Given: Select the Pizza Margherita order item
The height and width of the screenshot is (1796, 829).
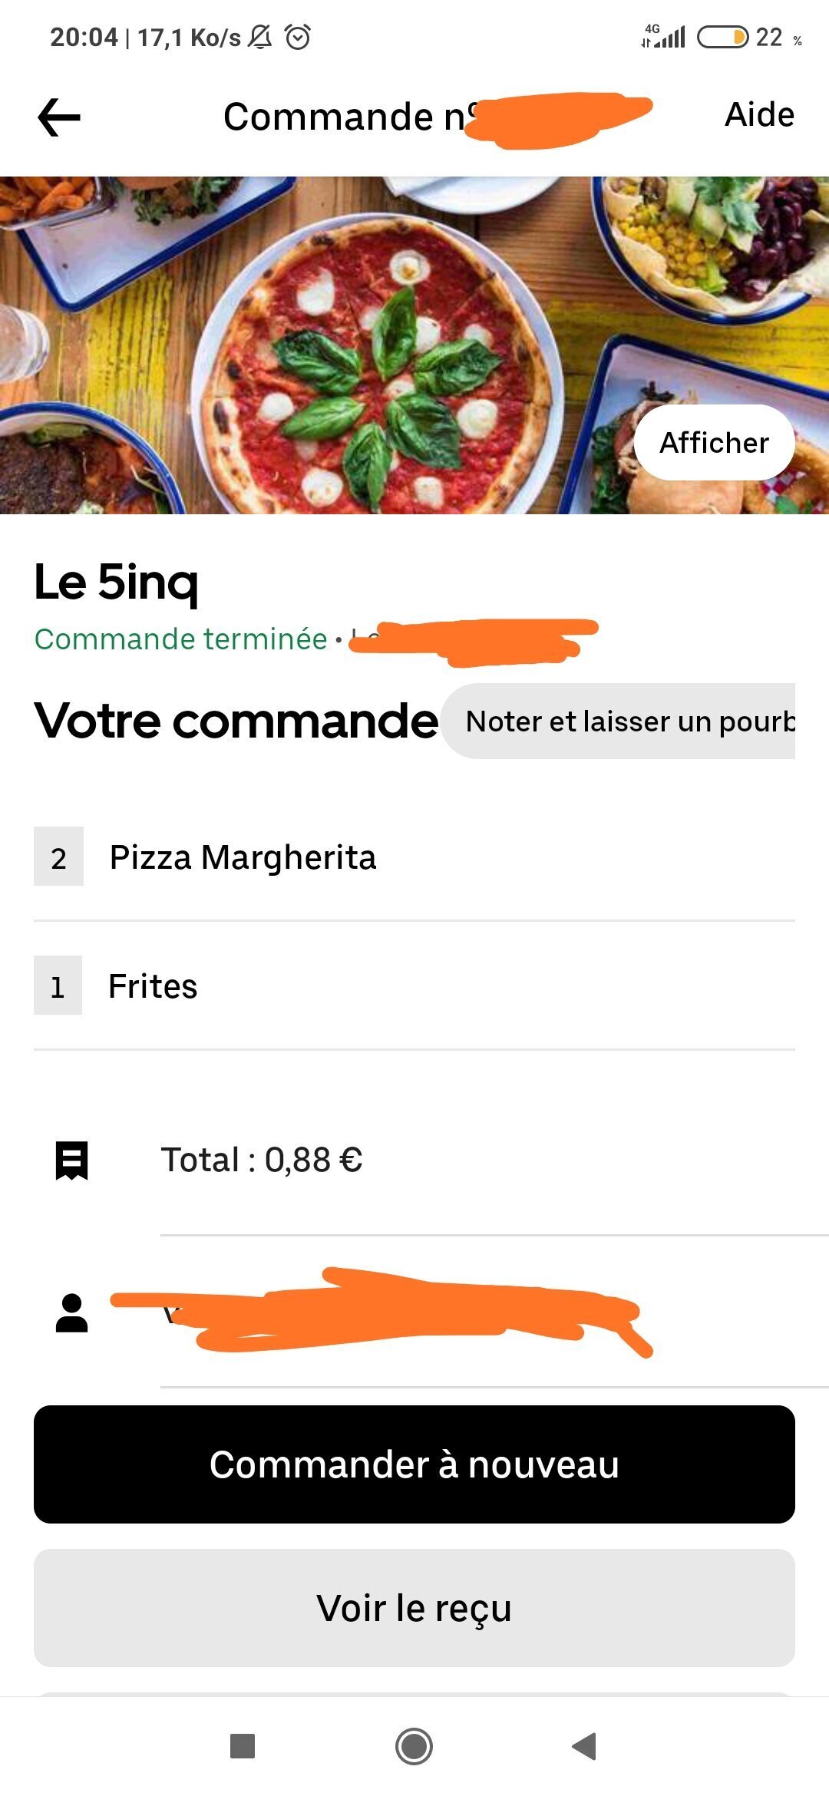Looking at the screenshot, I should (243, 857).
